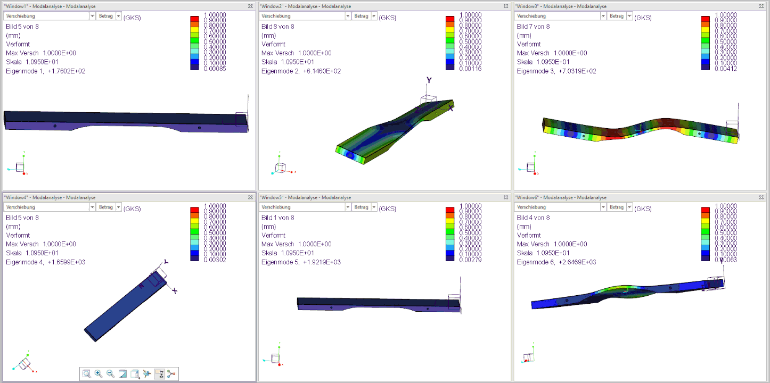
Task: Click the coordinate triad in Window1
Action: point(19,167)
